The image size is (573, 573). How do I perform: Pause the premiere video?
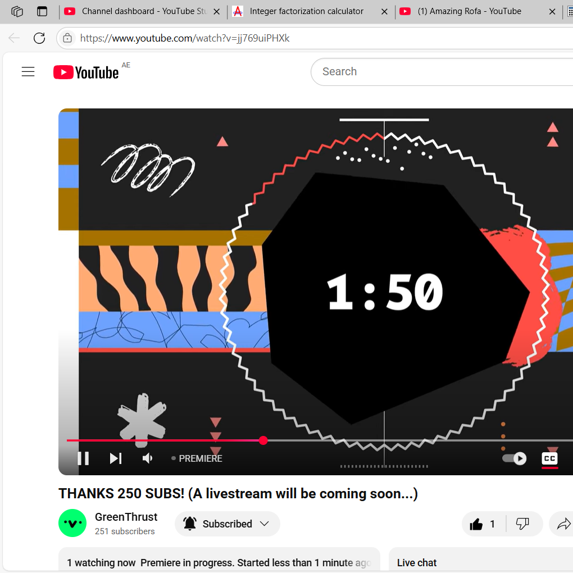83,458
